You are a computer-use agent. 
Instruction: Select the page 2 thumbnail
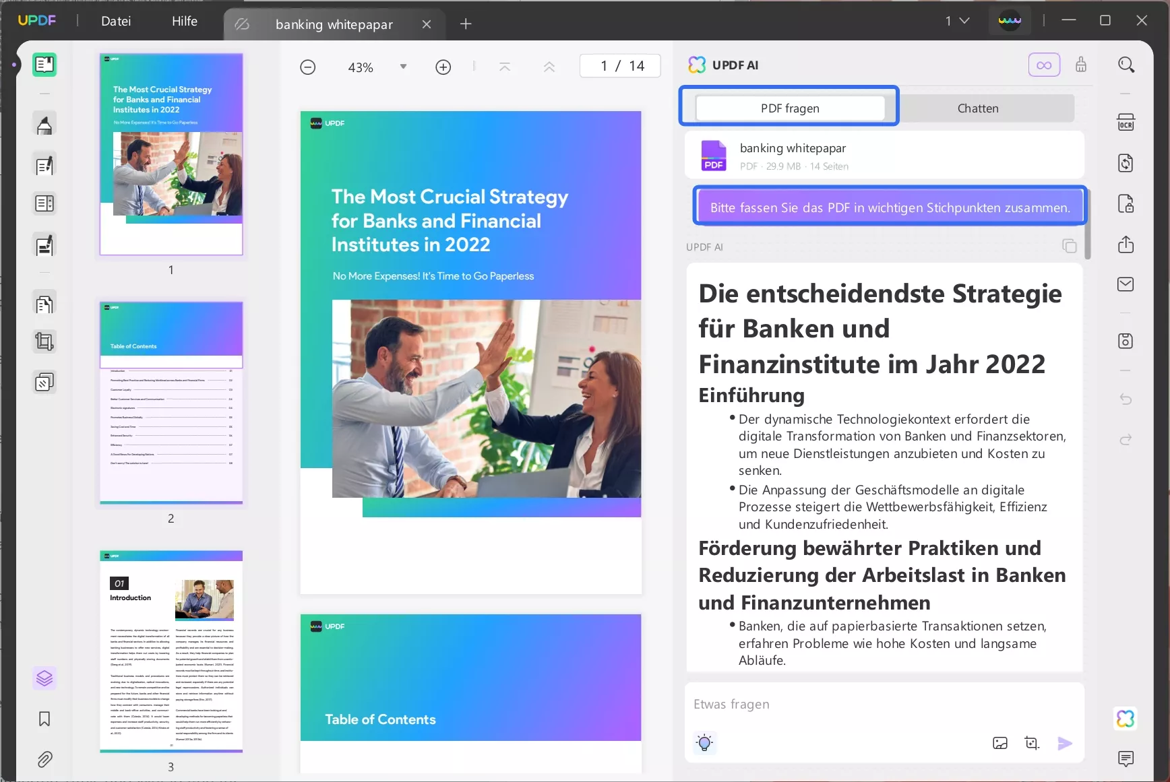[171, 403]
